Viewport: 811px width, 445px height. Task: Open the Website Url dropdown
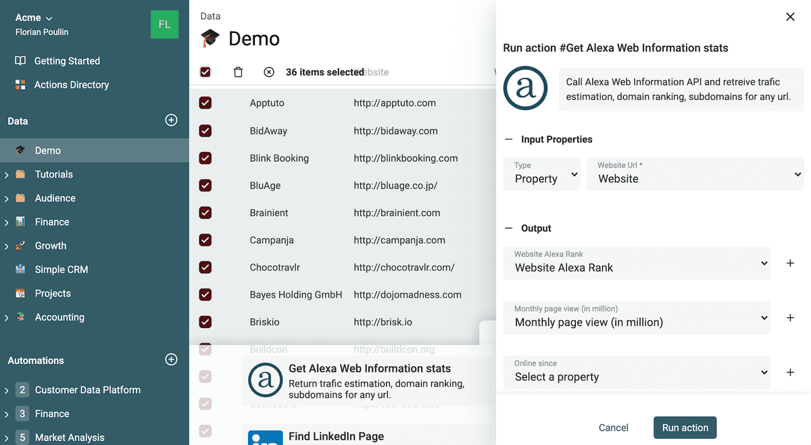pos(695,174)
